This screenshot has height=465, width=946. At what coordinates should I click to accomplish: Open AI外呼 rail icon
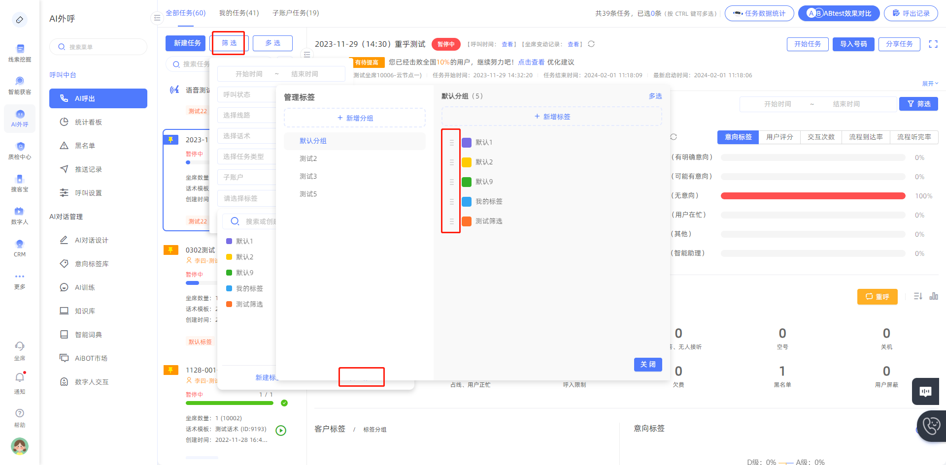tap(20, 118)
